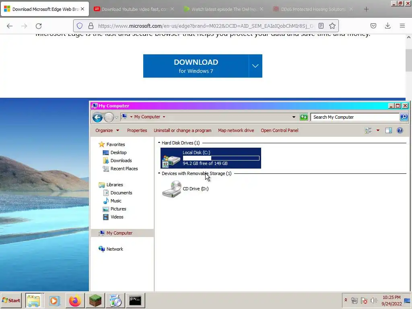Collapse Devices with Removable Storage group

[159, 173]
